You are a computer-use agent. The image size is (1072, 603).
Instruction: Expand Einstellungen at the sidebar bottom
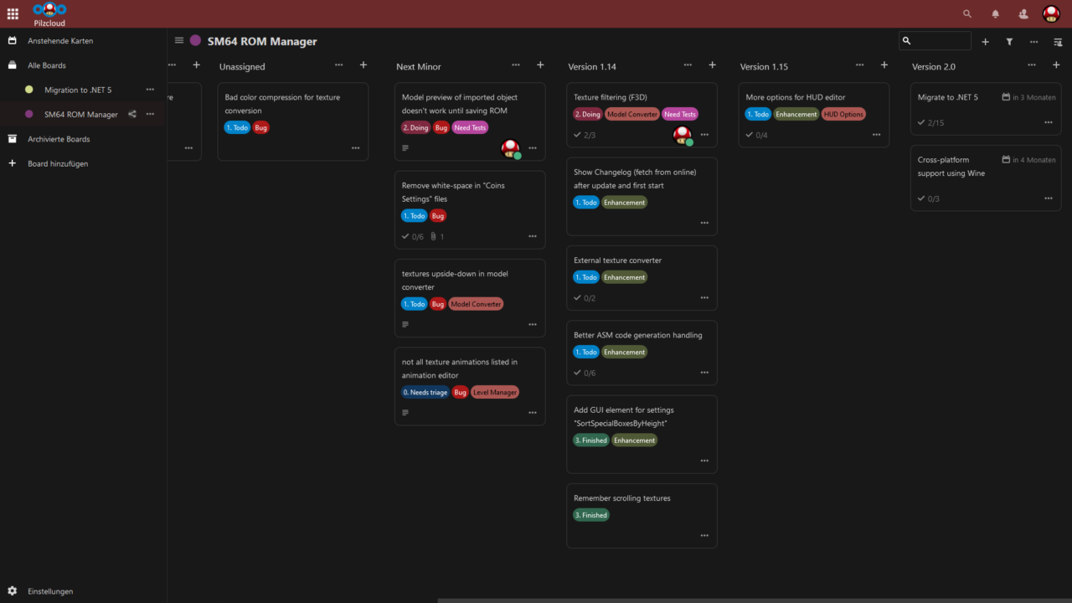[x=50, y=590]
